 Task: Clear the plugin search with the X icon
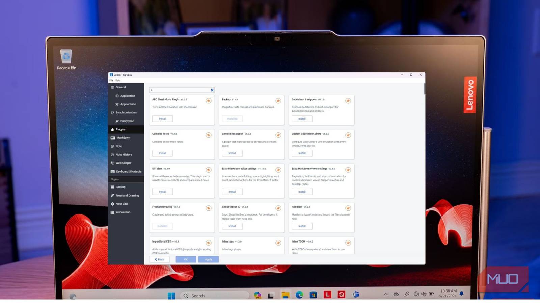click(x=212, y=90)
